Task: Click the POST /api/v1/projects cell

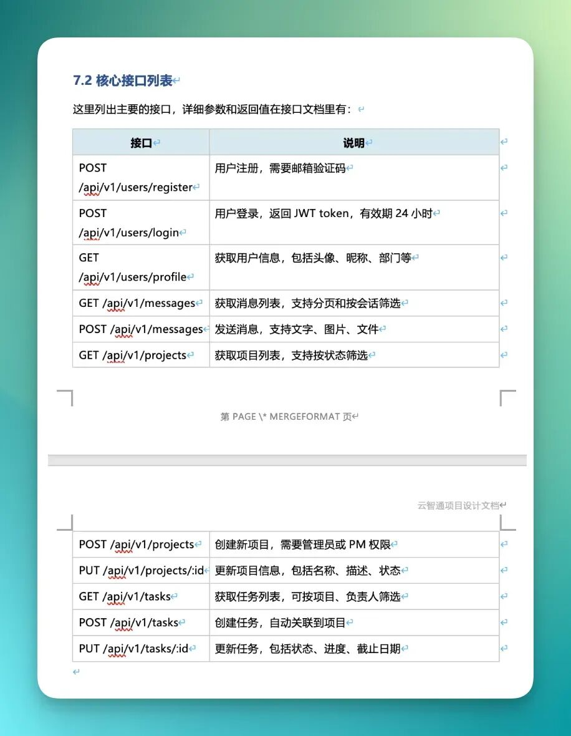Action: click(137, 545)
